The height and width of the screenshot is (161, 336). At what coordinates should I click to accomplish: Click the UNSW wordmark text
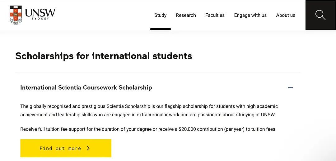coord(40,13)
